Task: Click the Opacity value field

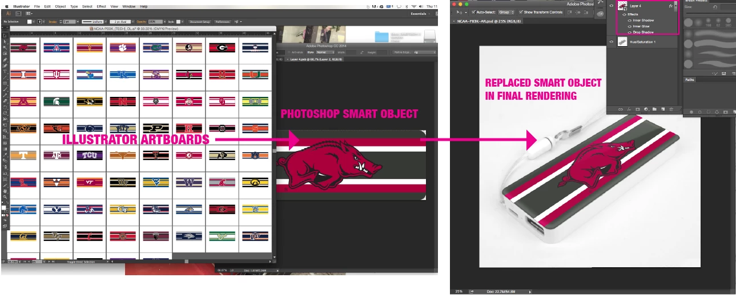Action: point(155,22)
